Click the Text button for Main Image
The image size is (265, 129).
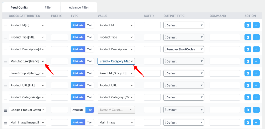[x=90, y=122]
